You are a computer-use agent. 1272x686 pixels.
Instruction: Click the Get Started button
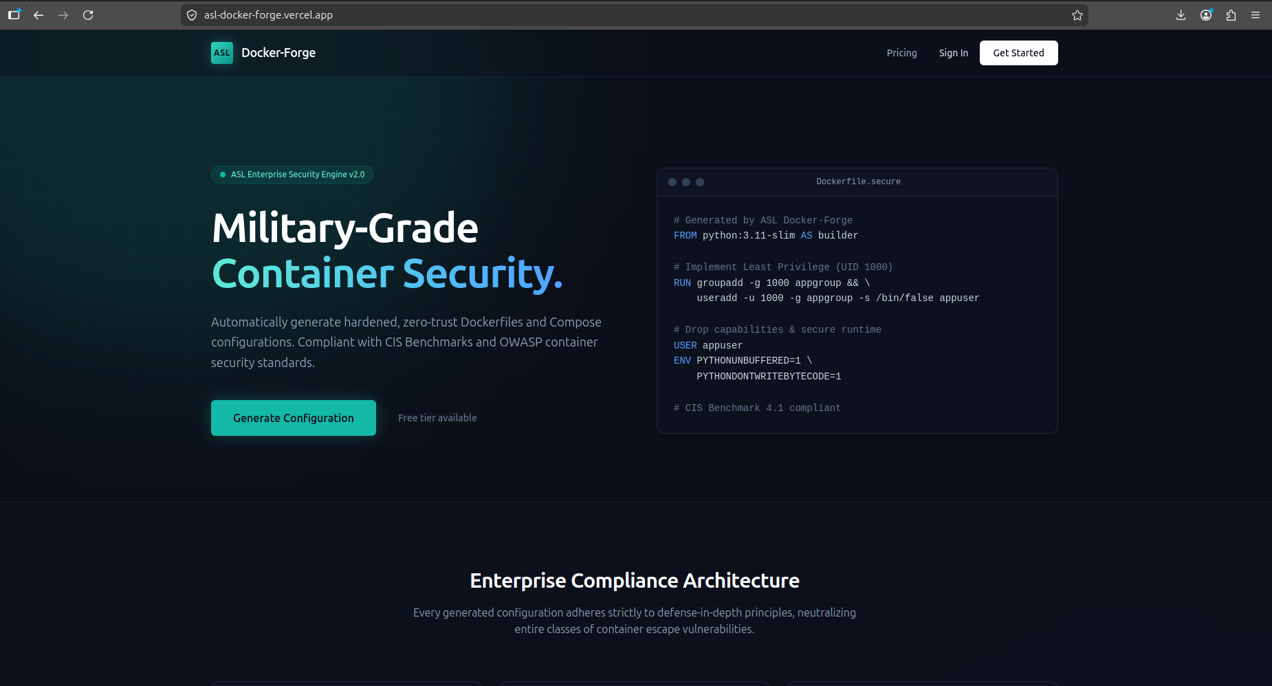point(1018,53)
